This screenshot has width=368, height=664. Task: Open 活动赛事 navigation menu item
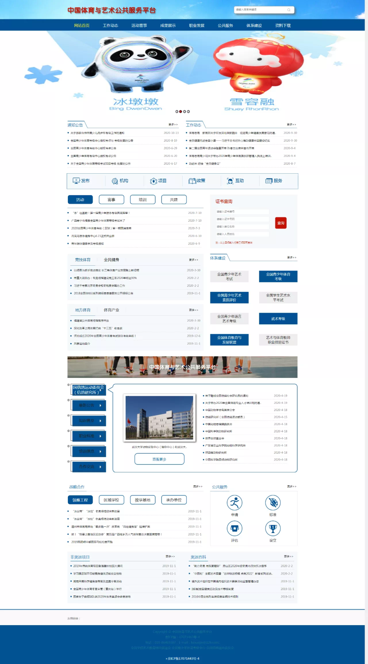139,26
